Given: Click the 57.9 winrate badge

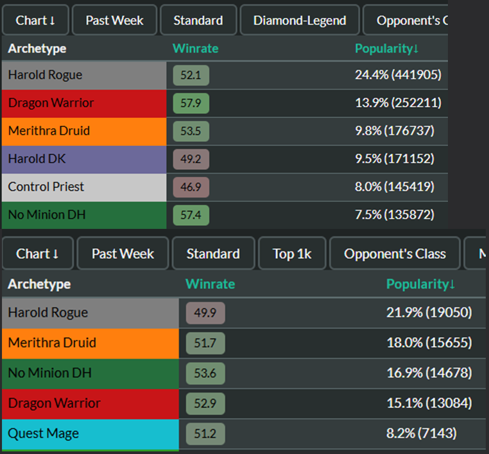Looking at the screenshot, I should tap(191, 103).
